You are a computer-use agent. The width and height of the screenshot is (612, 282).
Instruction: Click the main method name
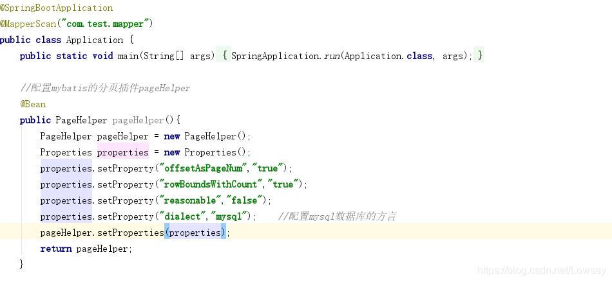click(x=128, y=56)
